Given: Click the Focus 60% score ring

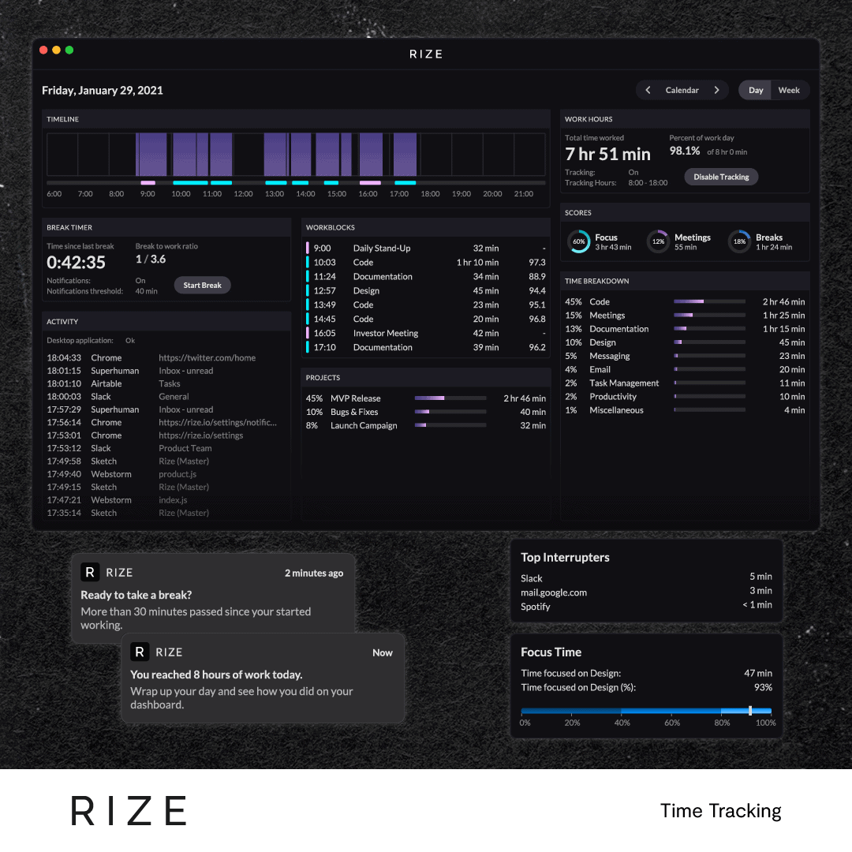Looking at the screenshot, I should pos(579,242).
